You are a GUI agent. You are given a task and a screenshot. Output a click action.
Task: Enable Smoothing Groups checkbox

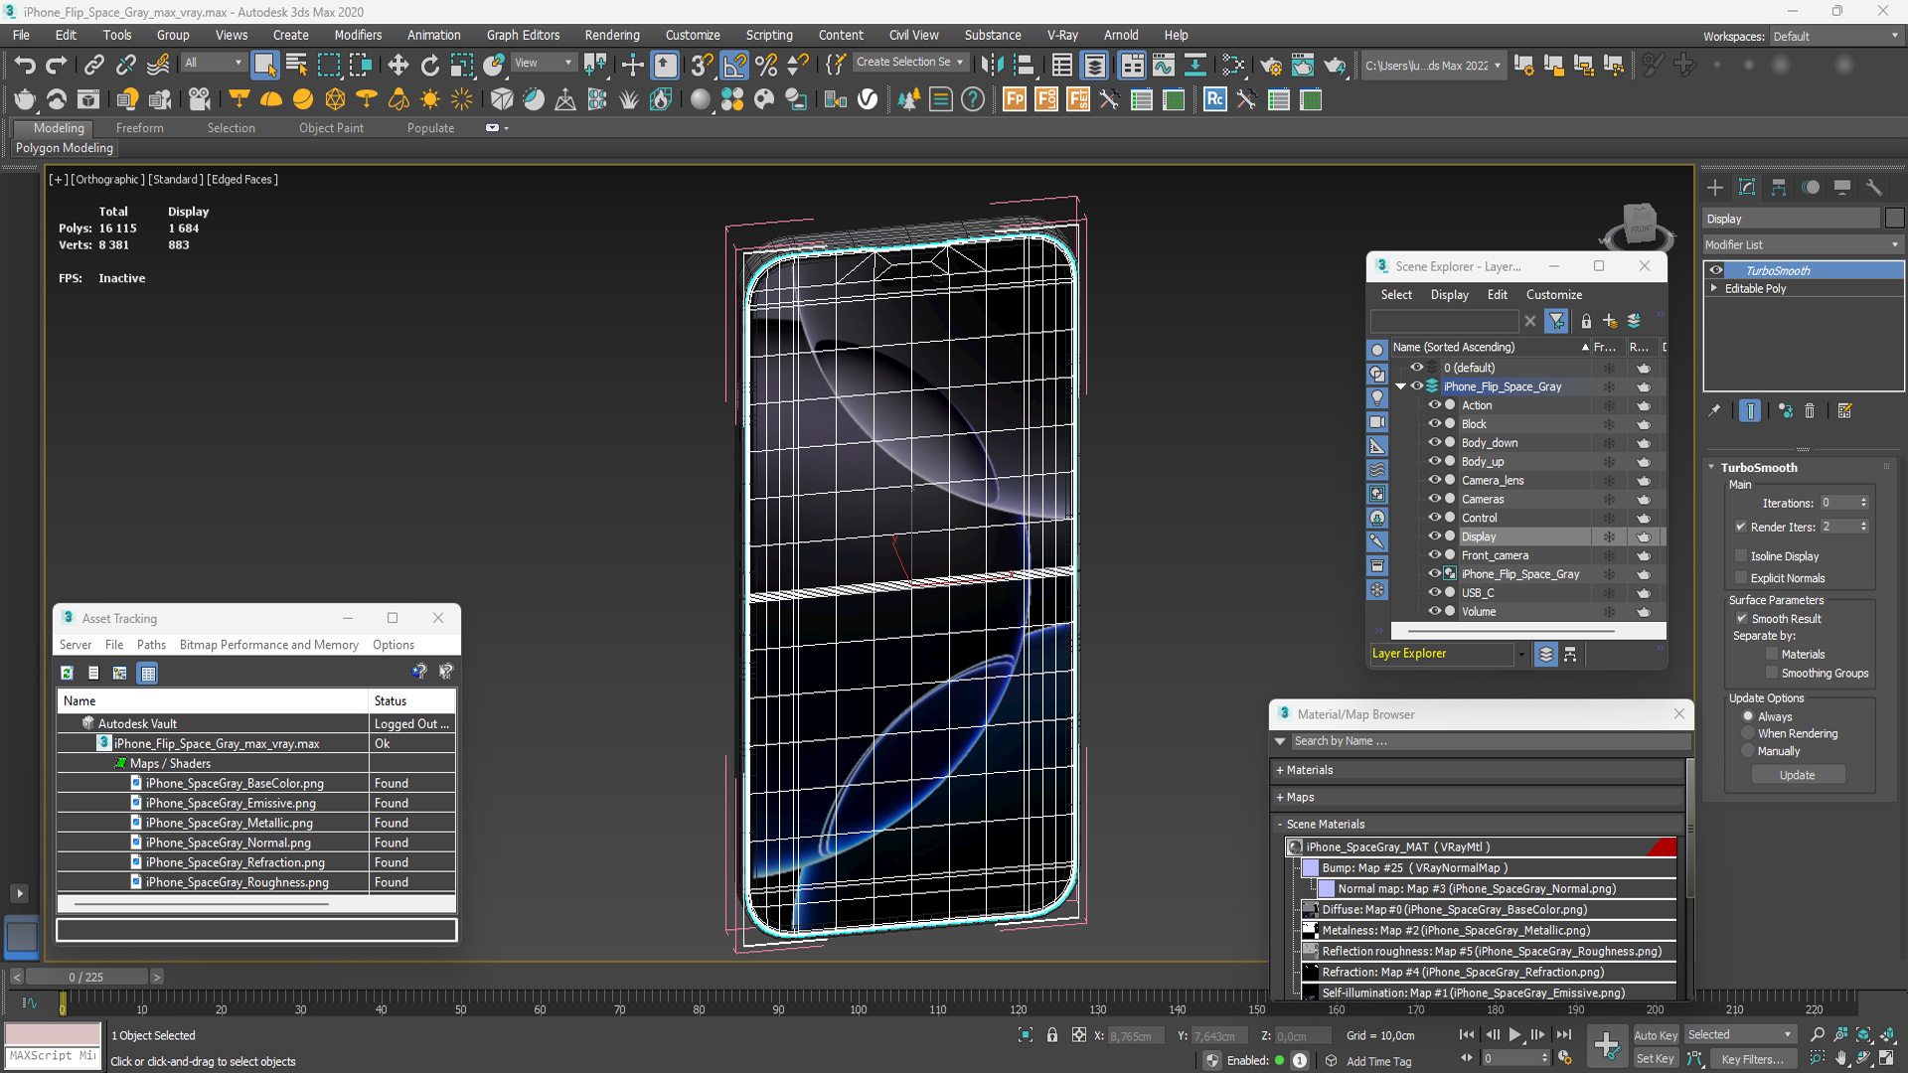1771,673
